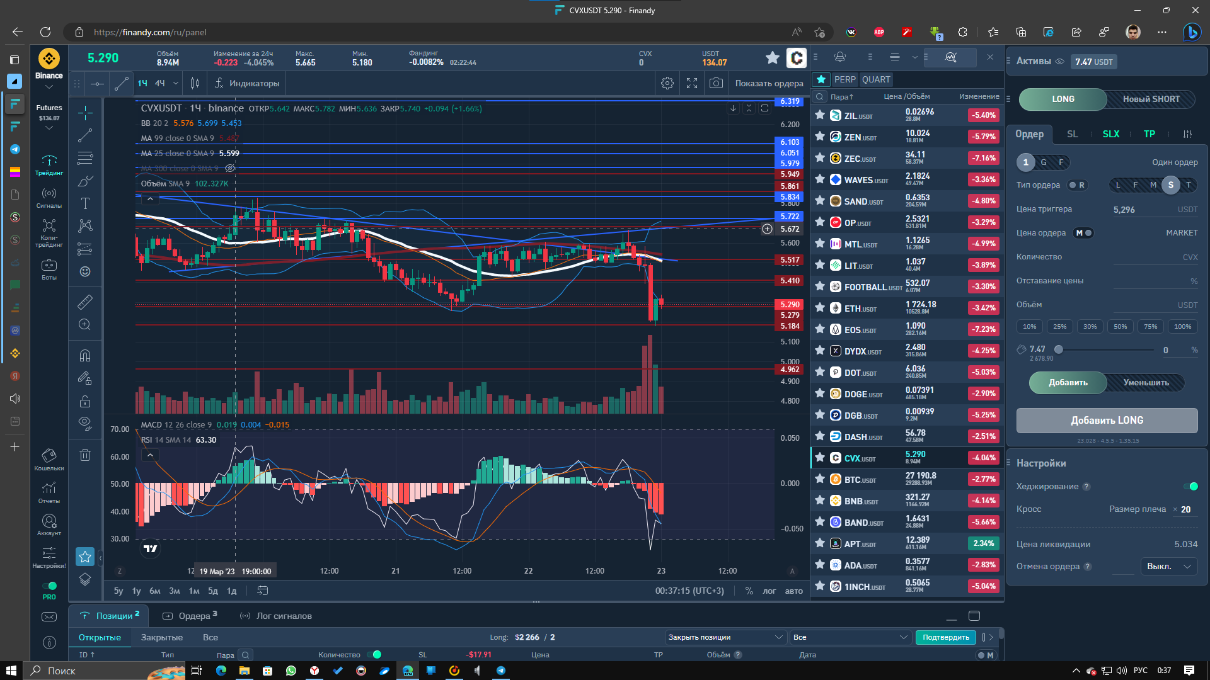Viewport: 1210px width, 680px height.
Task: Open sidebar Settings
Action: (49, 558)
